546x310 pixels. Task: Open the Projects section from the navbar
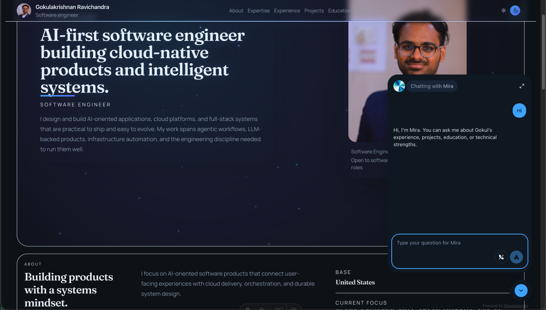[x=314, y=10]
